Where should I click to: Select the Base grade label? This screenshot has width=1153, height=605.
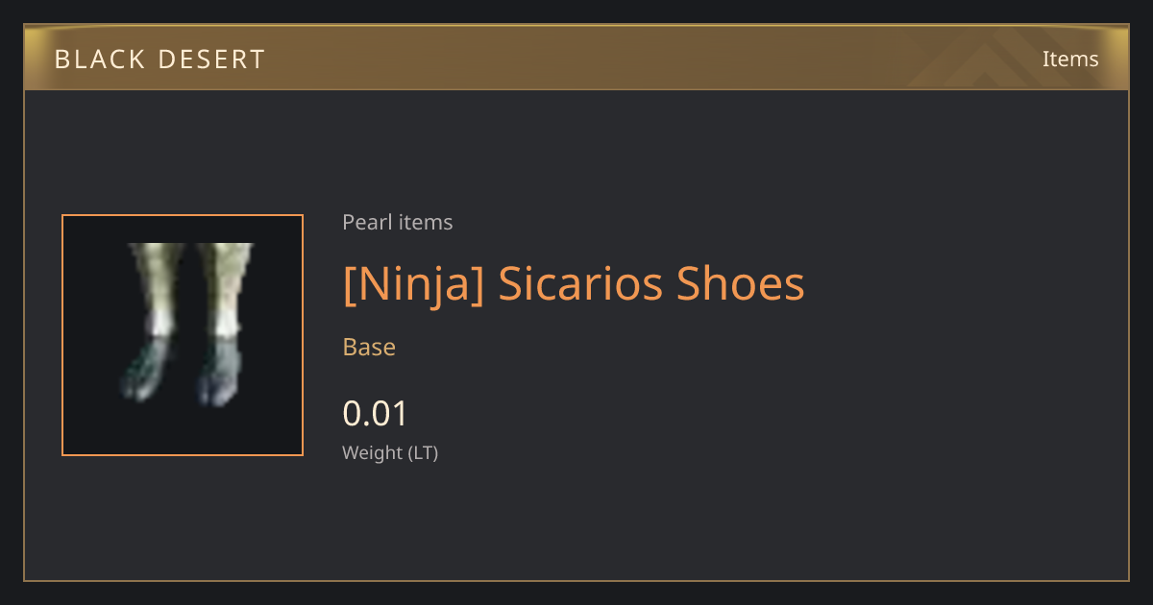point(369,347)
